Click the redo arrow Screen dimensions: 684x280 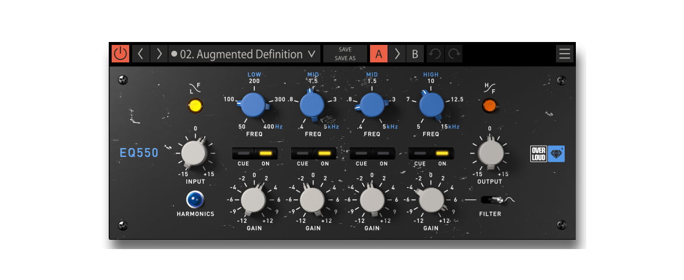click(x=454, y=54)
